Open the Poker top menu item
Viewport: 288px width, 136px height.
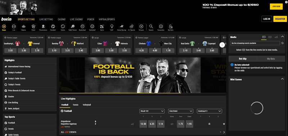point(91,19)
